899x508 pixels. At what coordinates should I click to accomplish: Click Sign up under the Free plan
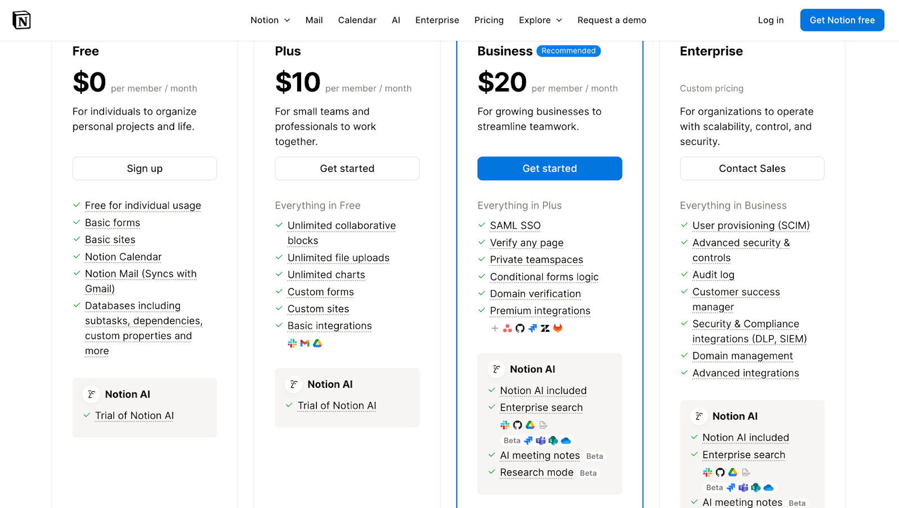(145, 168)
